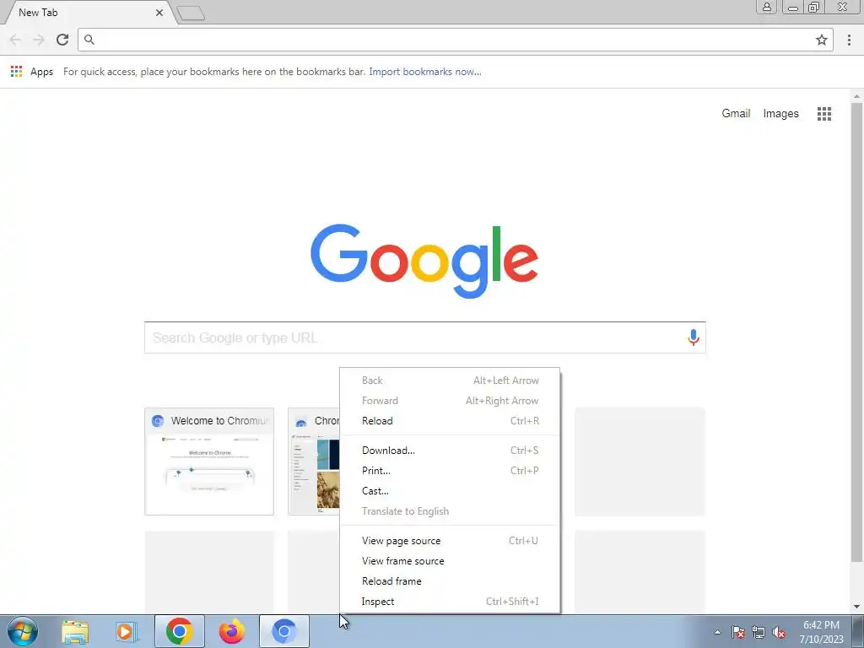
Task: Click the page vertical scrollbar thumb
Action: click(x=856, y=332)
